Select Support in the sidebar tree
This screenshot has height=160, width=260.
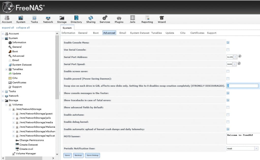tap(15, 87)
